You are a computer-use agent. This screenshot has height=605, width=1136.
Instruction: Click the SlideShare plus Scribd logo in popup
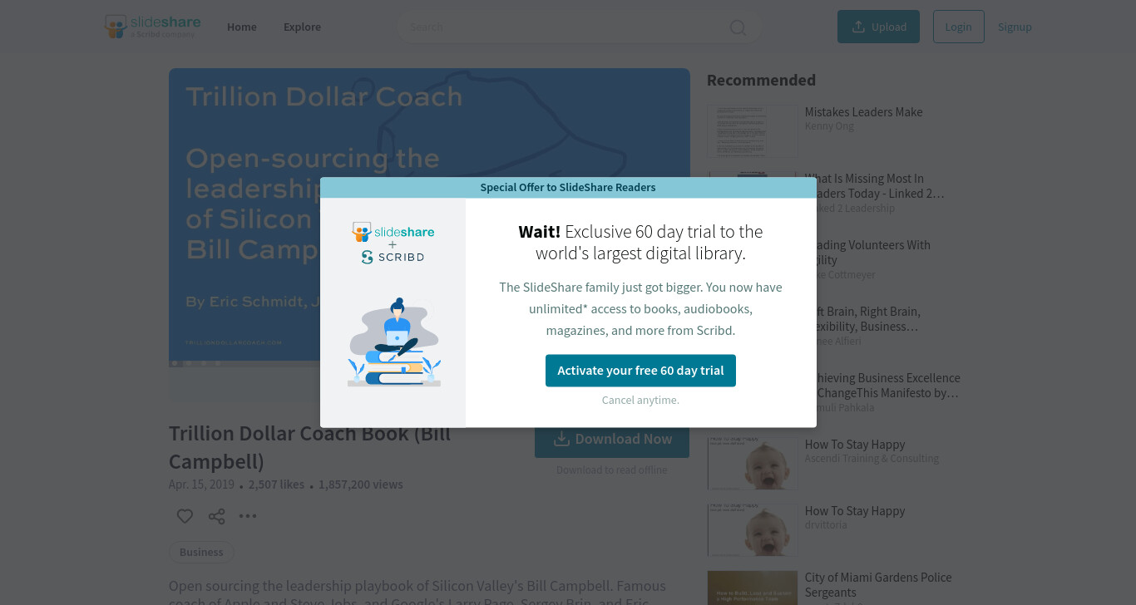[393, 243]
